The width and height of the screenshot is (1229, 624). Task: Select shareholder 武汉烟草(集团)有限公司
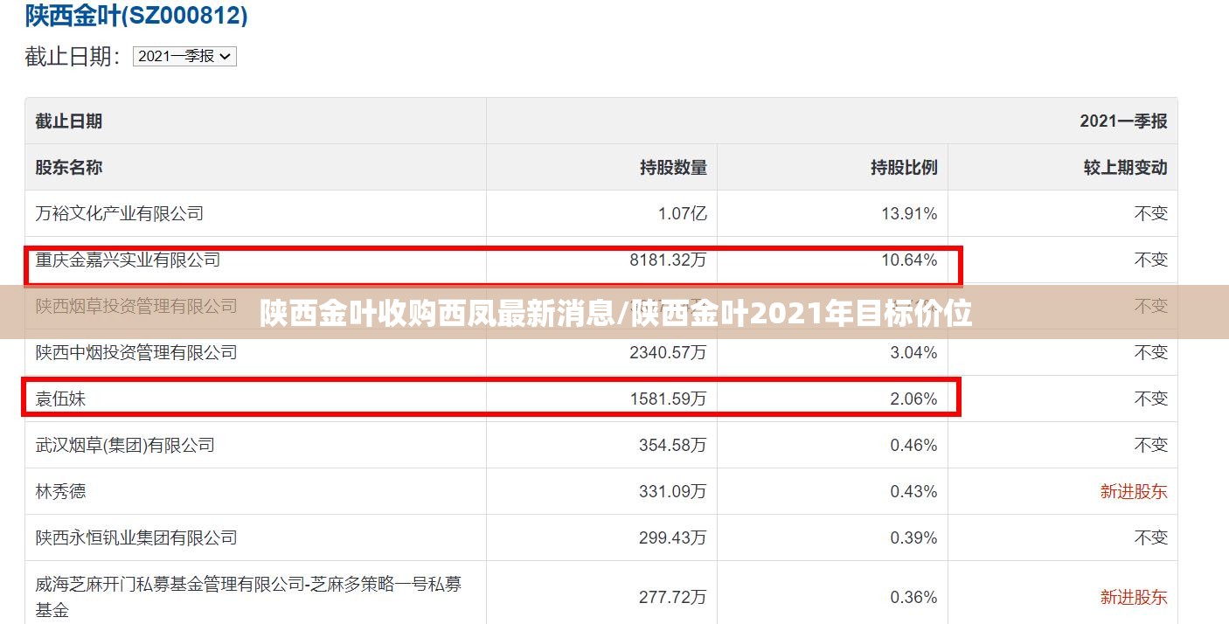pyautogui.click(x=125, y=445)
